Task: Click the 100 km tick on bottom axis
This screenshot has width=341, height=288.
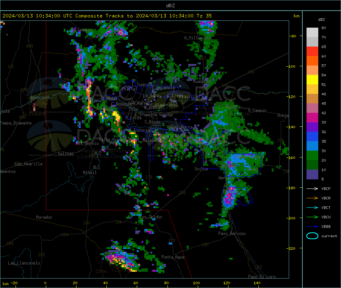Action: [x=196, y=283]
